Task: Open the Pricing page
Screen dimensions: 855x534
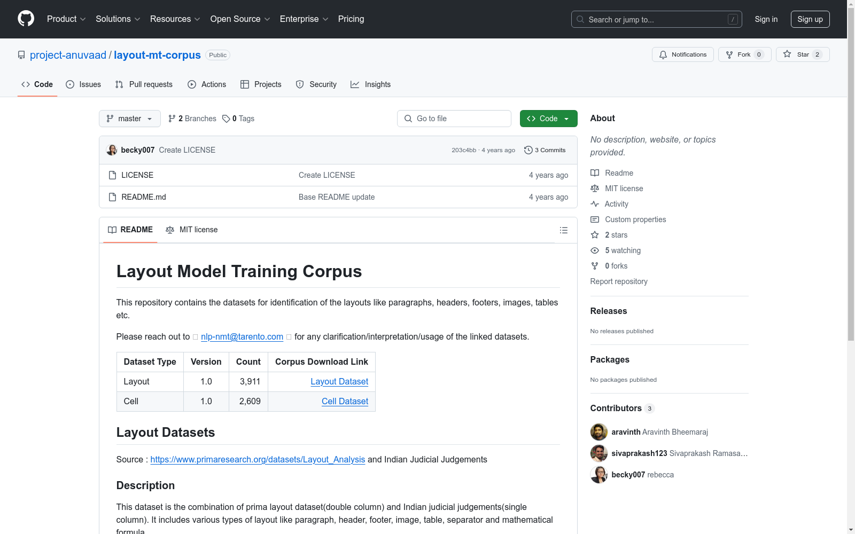Action: tap(351, 19)
